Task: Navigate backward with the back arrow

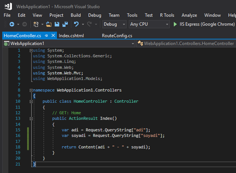Action: pos(12,24)
